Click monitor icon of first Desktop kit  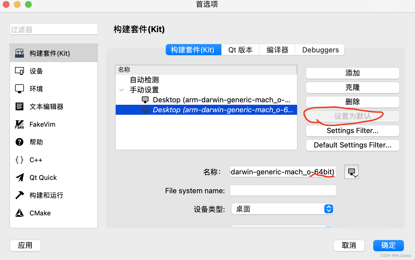(145, 100)
